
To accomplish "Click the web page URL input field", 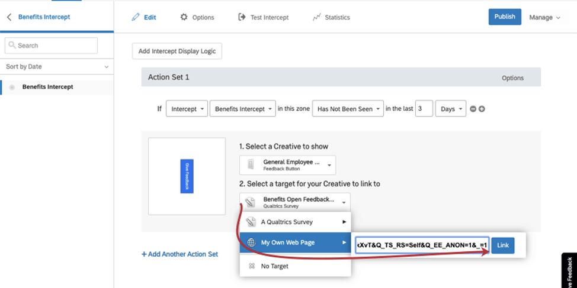I will [421, 245].
